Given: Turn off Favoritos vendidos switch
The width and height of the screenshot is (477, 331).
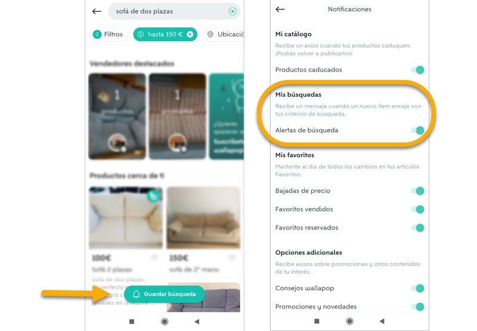Looking at the screenshot, I should pyautogui.click(x=418, y=209).
